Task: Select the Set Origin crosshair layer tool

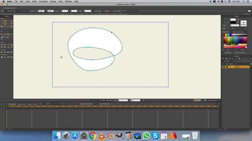Action: [5, 45]
